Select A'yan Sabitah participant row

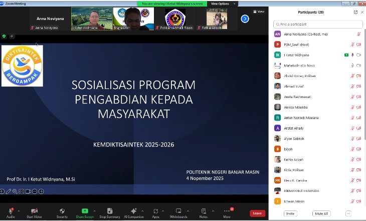318,138
